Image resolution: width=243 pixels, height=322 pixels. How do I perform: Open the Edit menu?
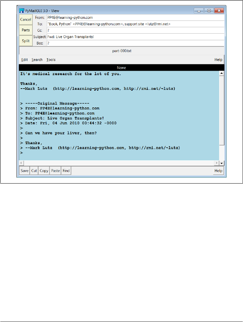tap(25, 60)
